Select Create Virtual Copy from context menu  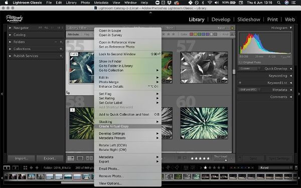pyautogui.click(x=127, y=126)
